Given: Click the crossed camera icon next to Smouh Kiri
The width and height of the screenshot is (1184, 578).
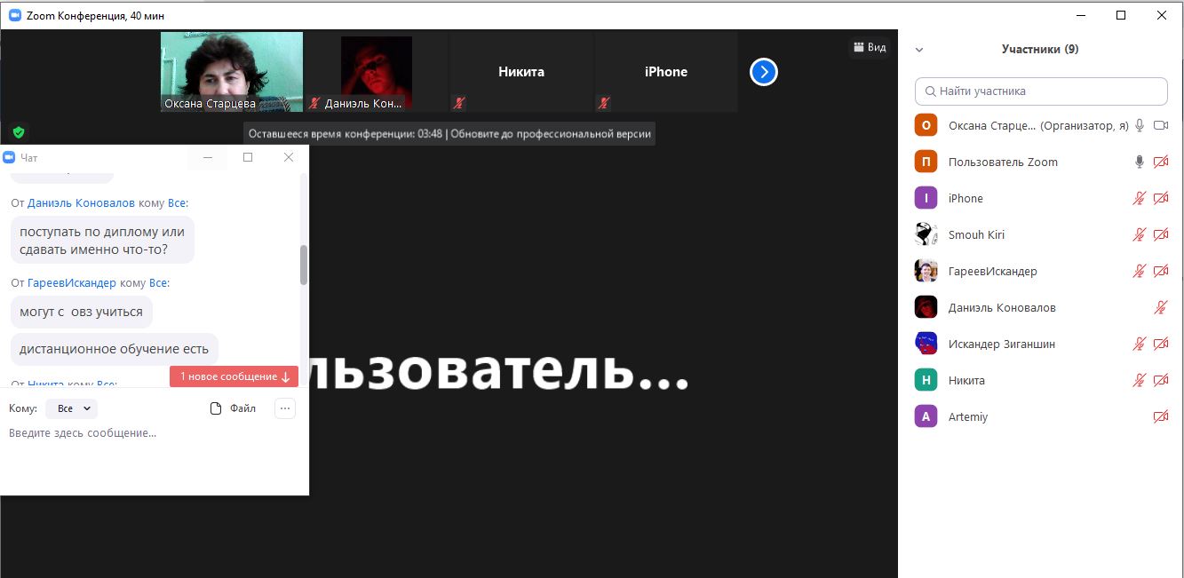Looking at the screenshot, I should (x=1160, y=235).
